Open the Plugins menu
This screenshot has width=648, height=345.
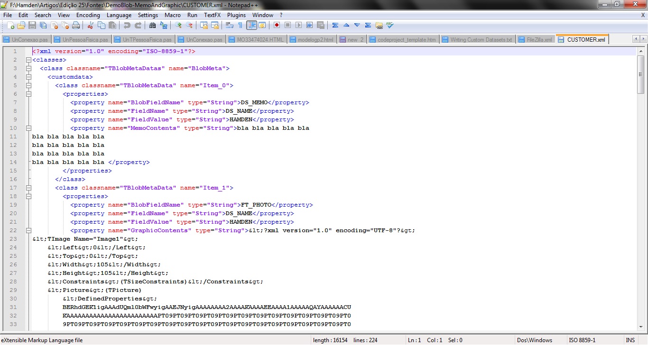(x=236, y=15)
